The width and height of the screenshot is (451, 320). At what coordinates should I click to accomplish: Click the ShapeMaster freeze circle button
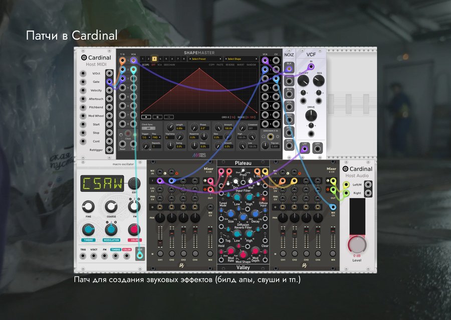coord(157,117)
